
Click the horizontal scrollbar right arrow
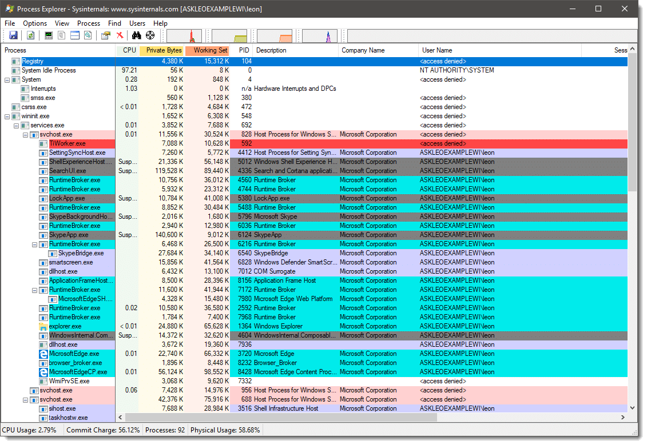click(x=623, y=418)
